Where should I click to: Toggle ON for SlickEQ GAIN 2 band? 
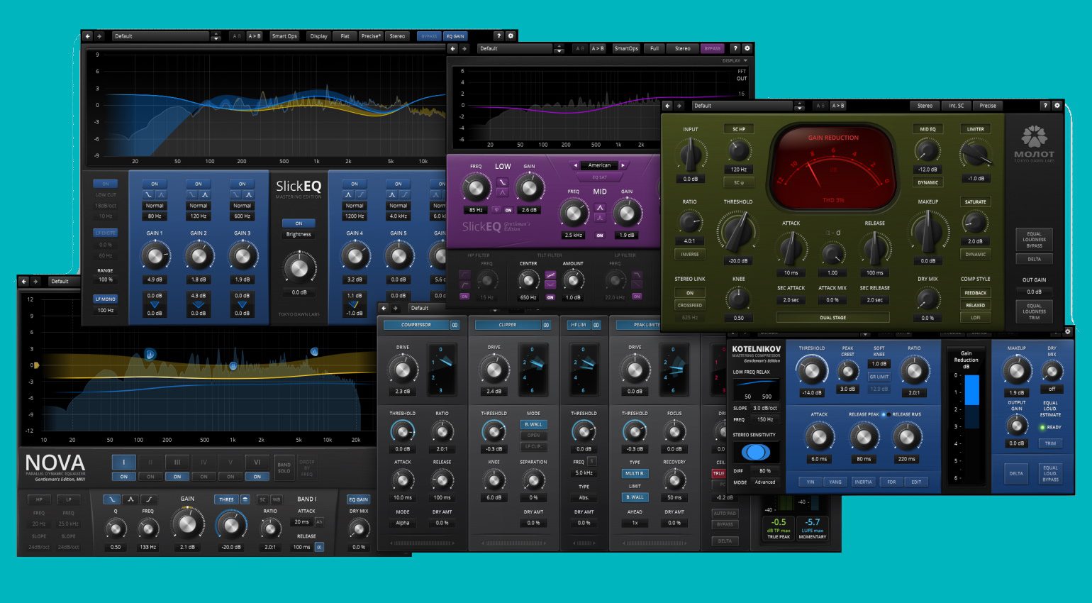(x=199, y=184)
